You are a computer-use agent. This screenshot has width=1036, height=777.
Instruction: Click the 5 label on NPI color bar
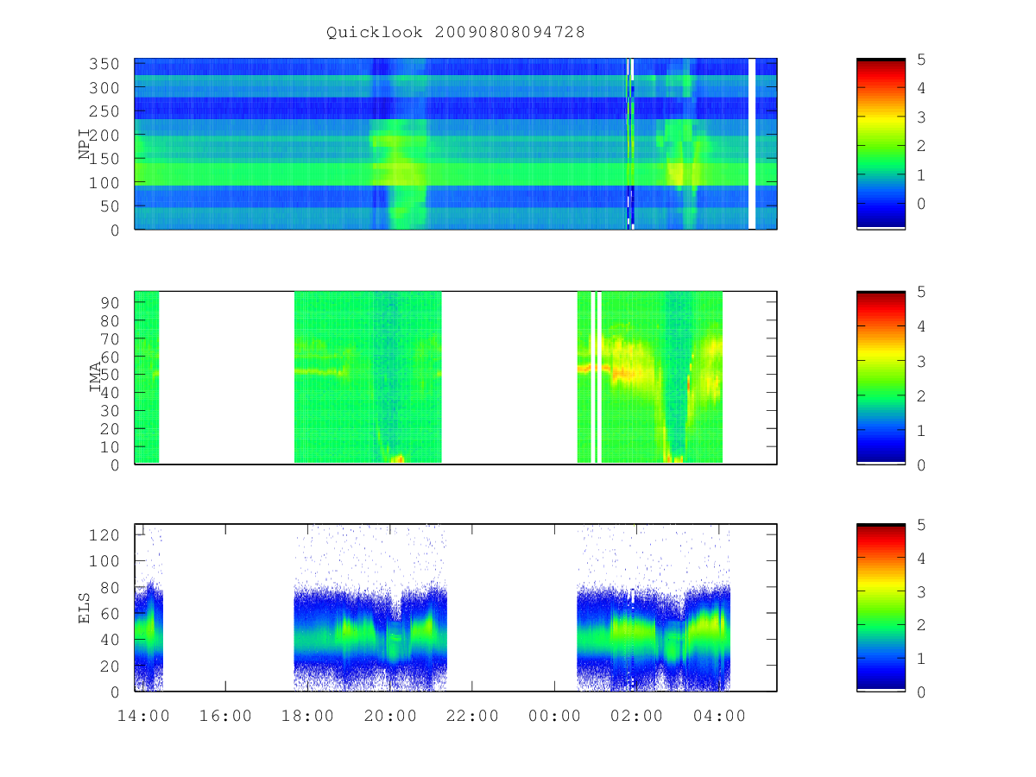(922, 60)
